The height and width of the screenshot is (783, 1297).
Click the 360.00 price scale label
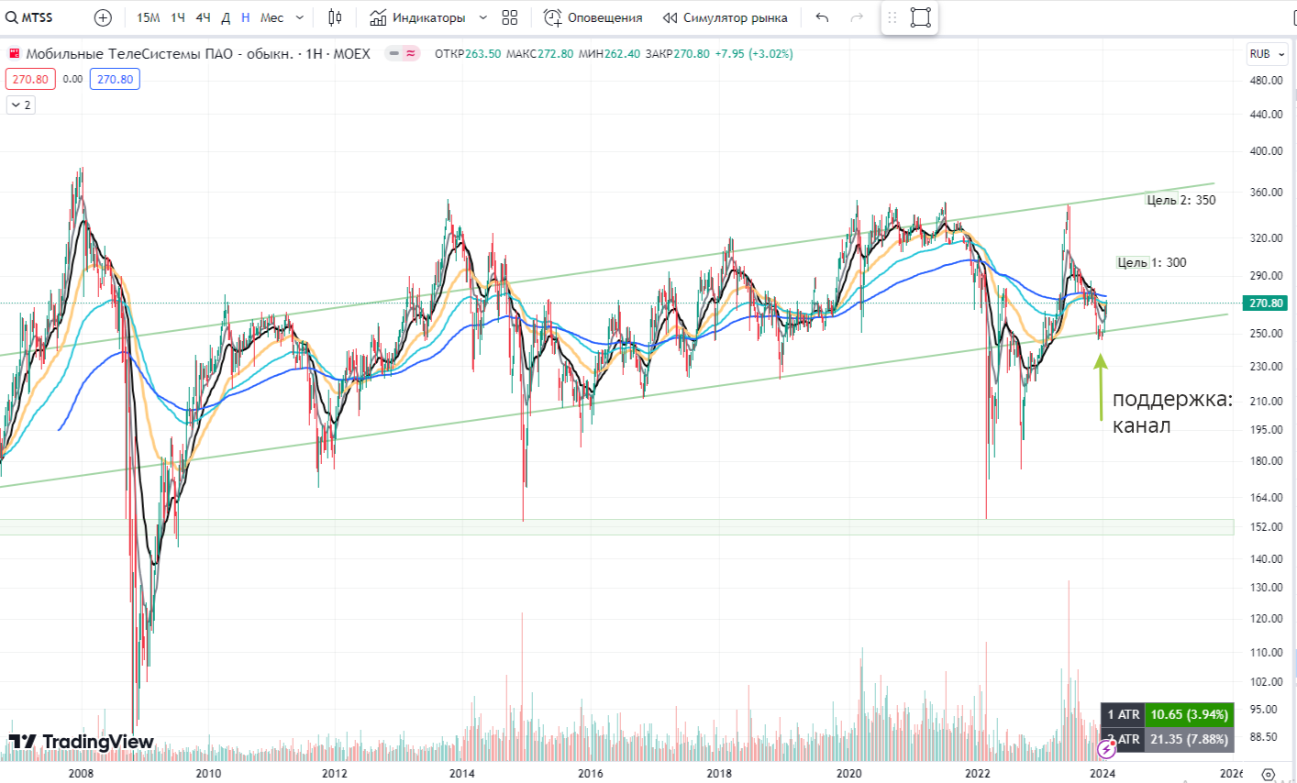[1266, 193]
